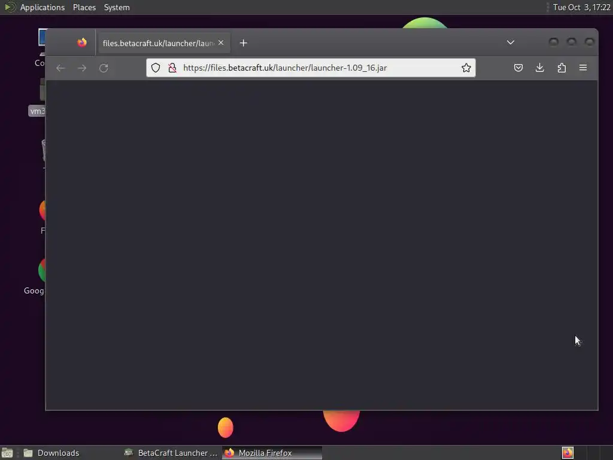613x460 pixels.
Task: Click the Firefox View icon beside the tab
Action: [x=81, y=43]
